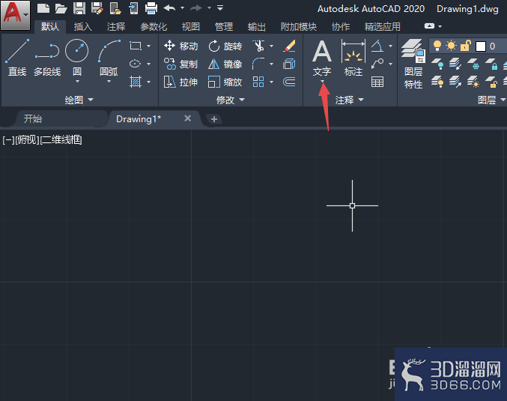
Task: Select the Arc (圆弧) tool
Action: (x=109, y=57)
